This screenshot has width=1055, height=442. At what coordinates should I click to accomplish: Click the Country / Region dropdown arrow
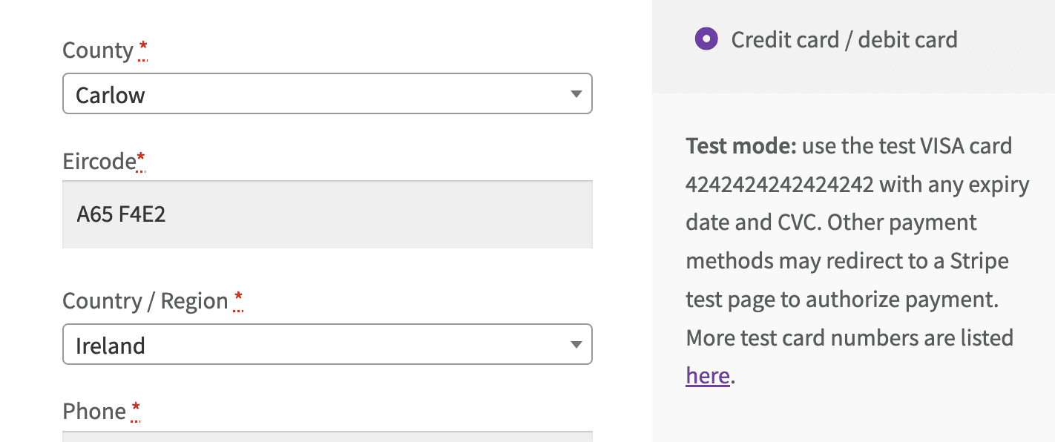tap(577, 344)
